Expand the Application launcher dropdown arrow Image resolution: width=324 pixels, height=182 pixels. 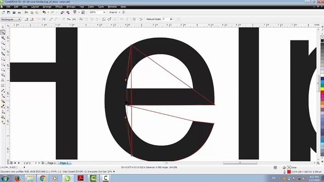[x=79, y=12]
